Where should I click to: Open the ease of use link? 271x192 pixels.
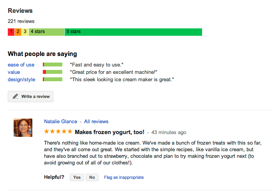21,65
